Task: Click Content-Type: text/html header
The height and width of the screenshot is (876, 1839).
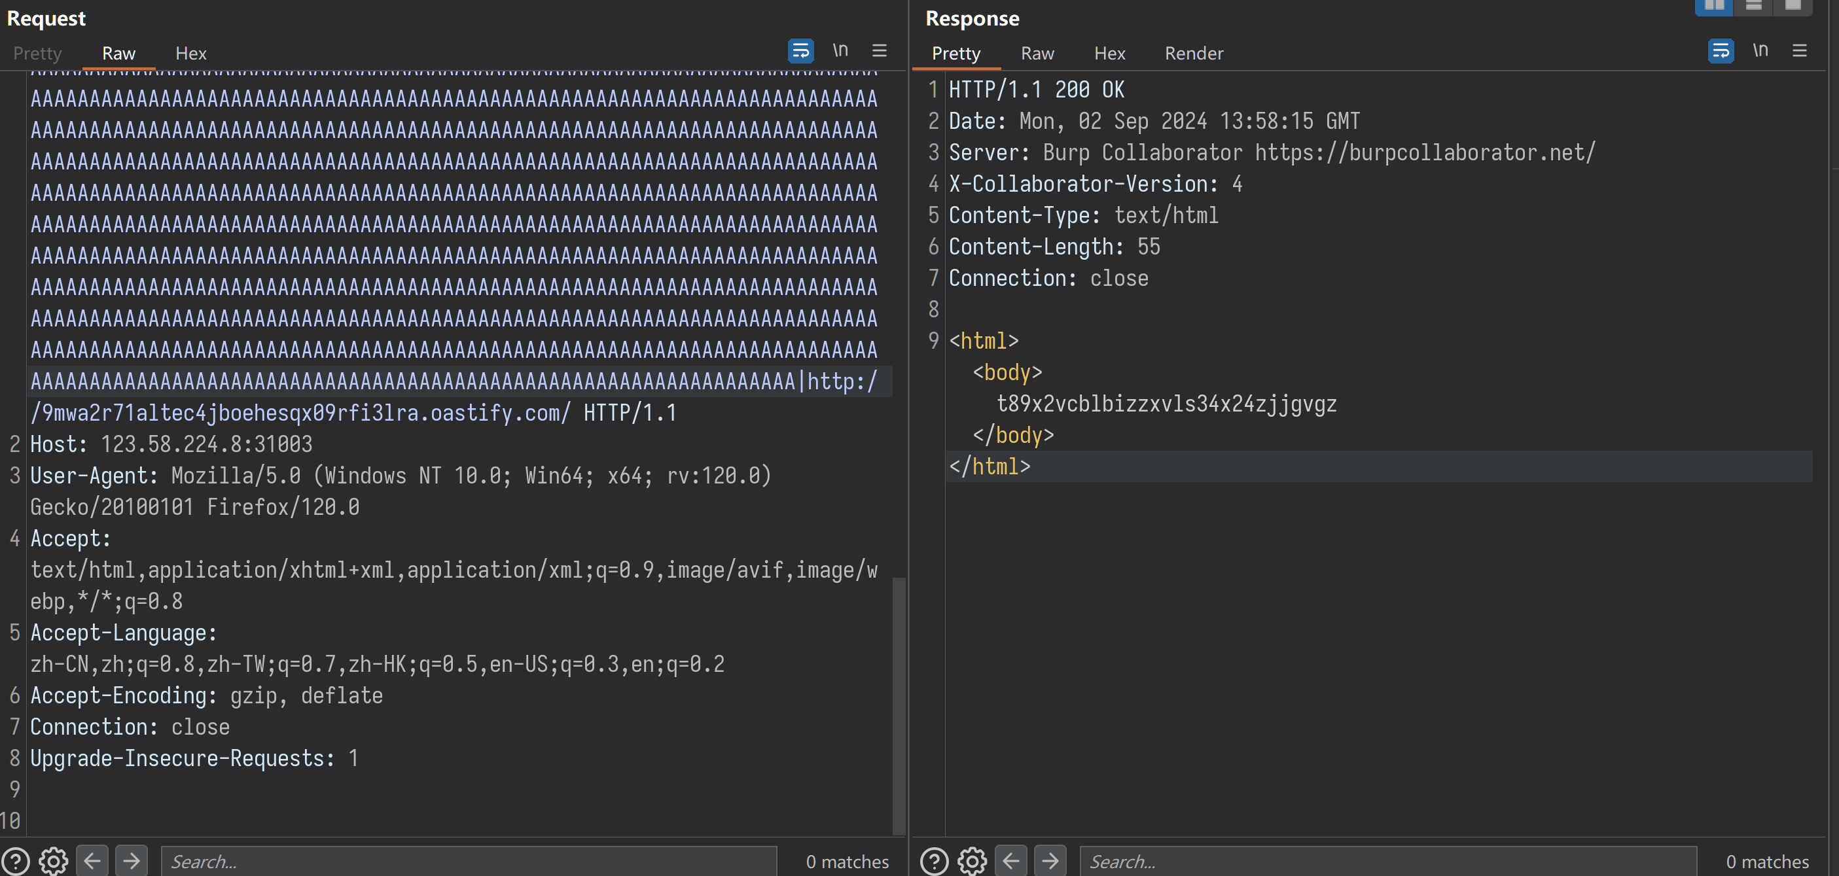Action: [1084, 216]
